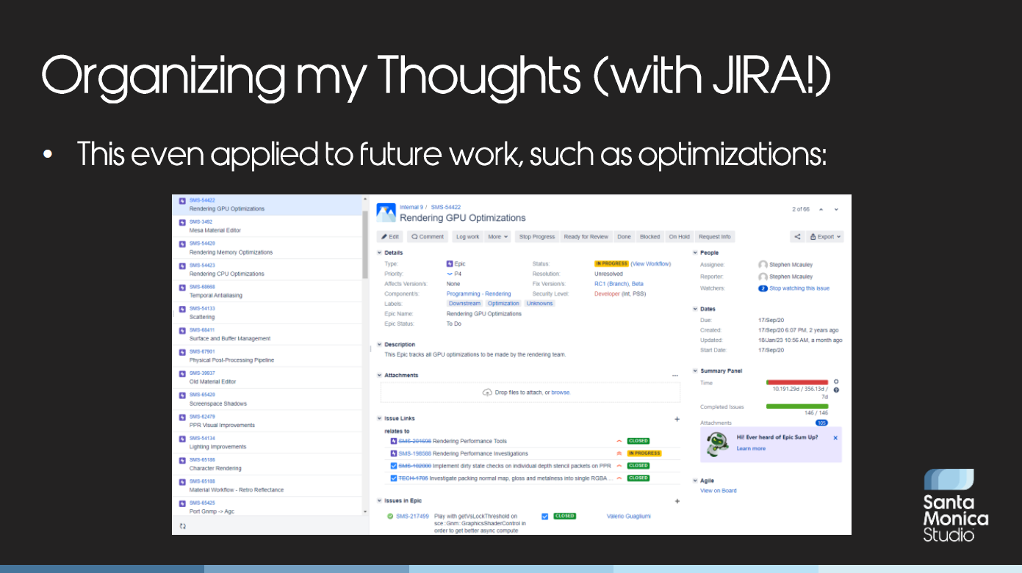Click the Summary Panel settings gear icon
Image resolution: width=1022 pixels, height=573 pixels.
point(835,382)
